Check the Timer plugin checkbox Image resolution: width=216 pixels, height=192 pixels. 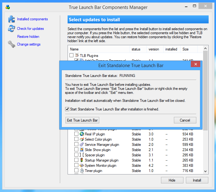click(76, 170)
